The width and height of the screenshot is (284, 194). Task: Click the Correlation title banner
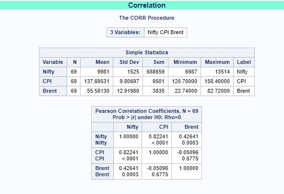point(142,5)
